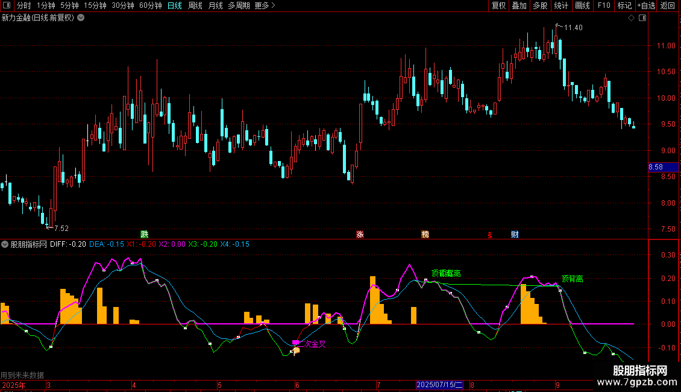Open the 画线 drawing tools
The width and height of the screenshot is (681, 392).
click(582, 5)
